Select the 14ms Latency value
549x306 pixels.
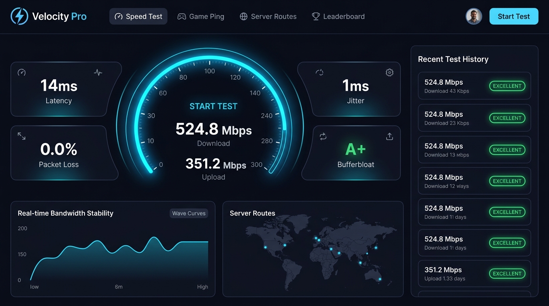(59, 86)
